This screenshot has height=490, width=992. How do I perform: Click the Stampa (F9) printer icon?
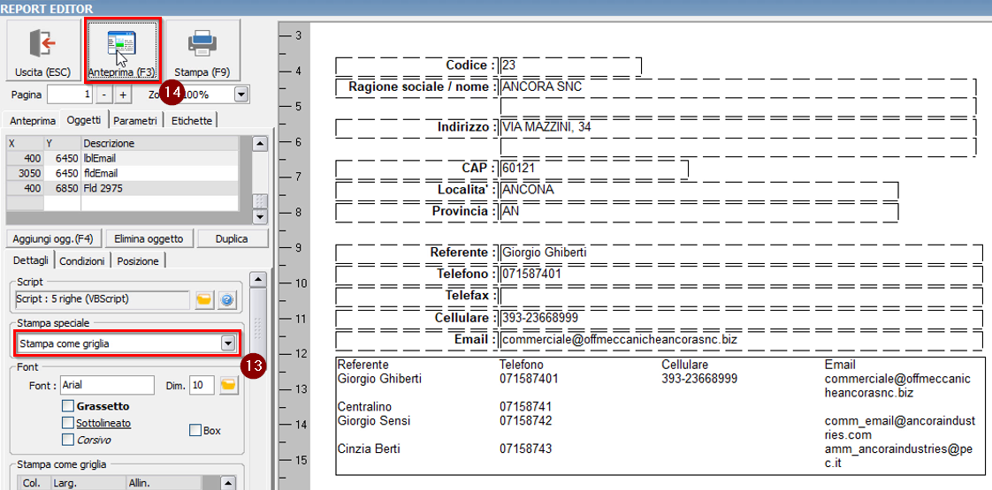(x=202, y=44)
